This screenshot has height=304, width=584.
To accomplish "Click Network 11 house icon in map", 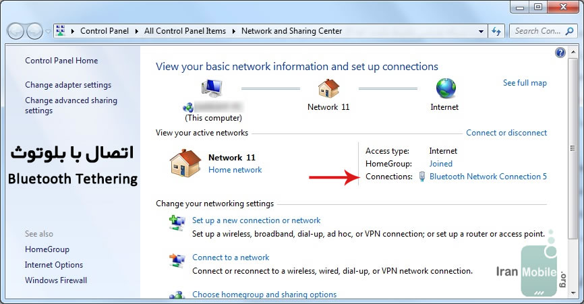I will click(328, 88).
